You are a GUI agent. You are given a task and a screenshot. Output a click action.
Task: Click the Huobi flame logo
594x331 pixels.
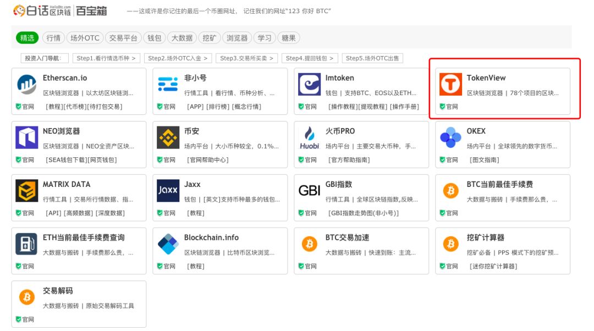click(x=309, y=138)
